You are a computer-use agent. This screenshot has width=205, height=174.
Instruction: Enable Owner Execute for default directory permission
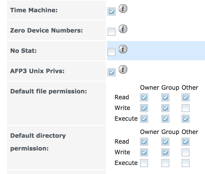tap(144, 163)
